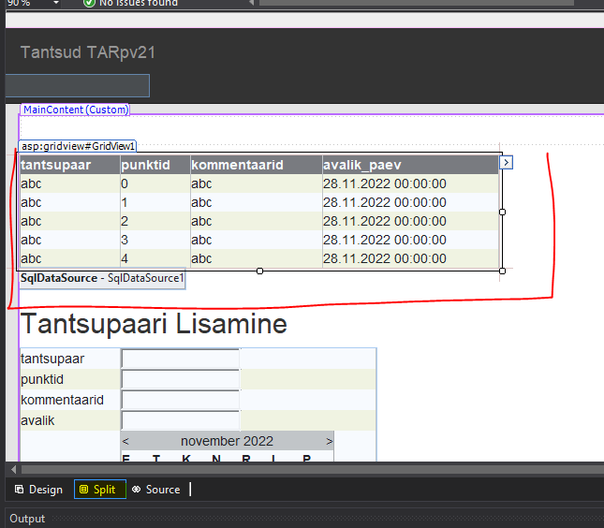The height and width of the screenshot is (528, 604).
Task: Click the avalik_paev column header
Action: (x=409, y=166)
